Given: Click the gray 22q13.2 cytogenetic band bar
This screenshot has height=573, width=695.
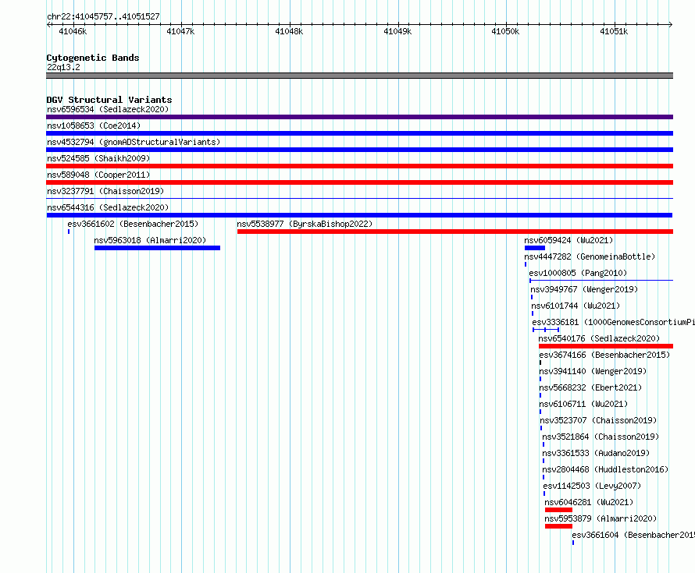Looking at the screenshot, I should click(x=359, y=76).
